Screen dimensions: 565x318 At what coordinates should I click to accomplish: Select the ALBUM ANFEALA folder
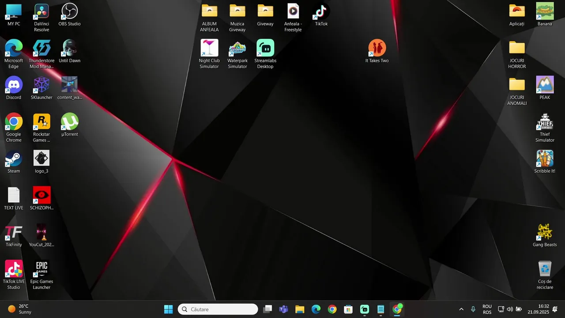(x=209, y=18)
